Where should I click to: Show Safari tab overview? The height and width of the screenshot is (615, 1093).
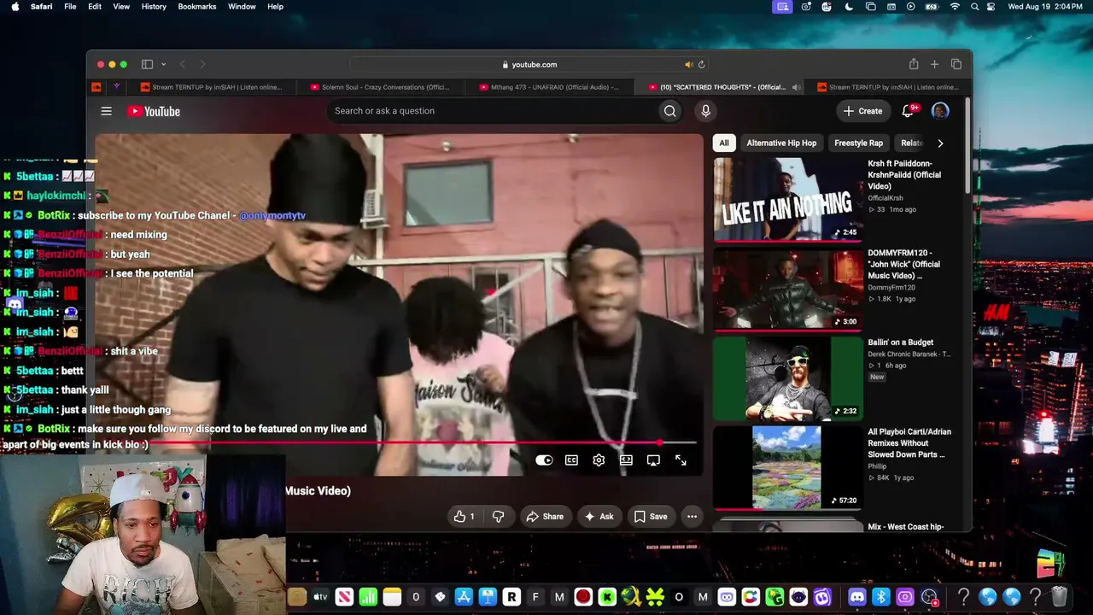pyautogui.click(x=956, y=64)
